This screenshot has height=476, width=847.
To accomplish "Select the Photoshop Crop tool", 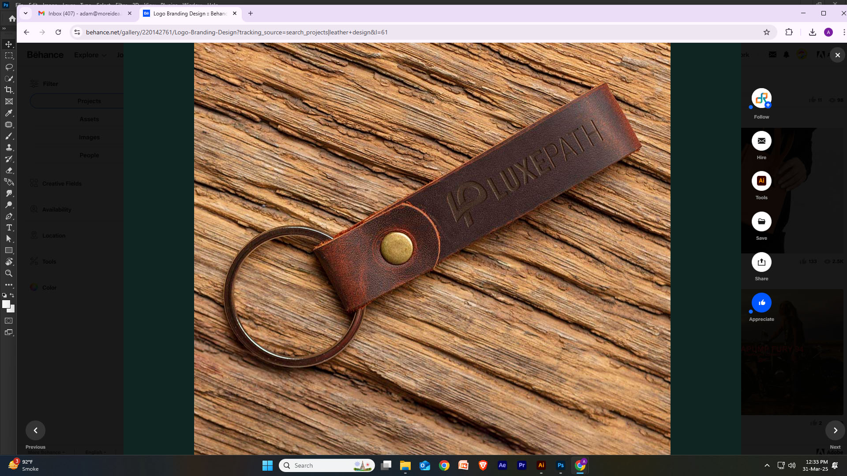I will [x=9, y=90].
